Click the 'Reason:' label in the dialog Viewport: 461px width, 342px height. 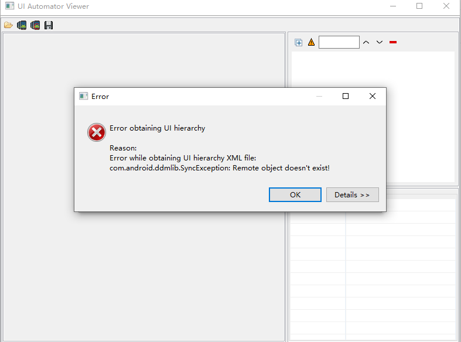[123, 148]
